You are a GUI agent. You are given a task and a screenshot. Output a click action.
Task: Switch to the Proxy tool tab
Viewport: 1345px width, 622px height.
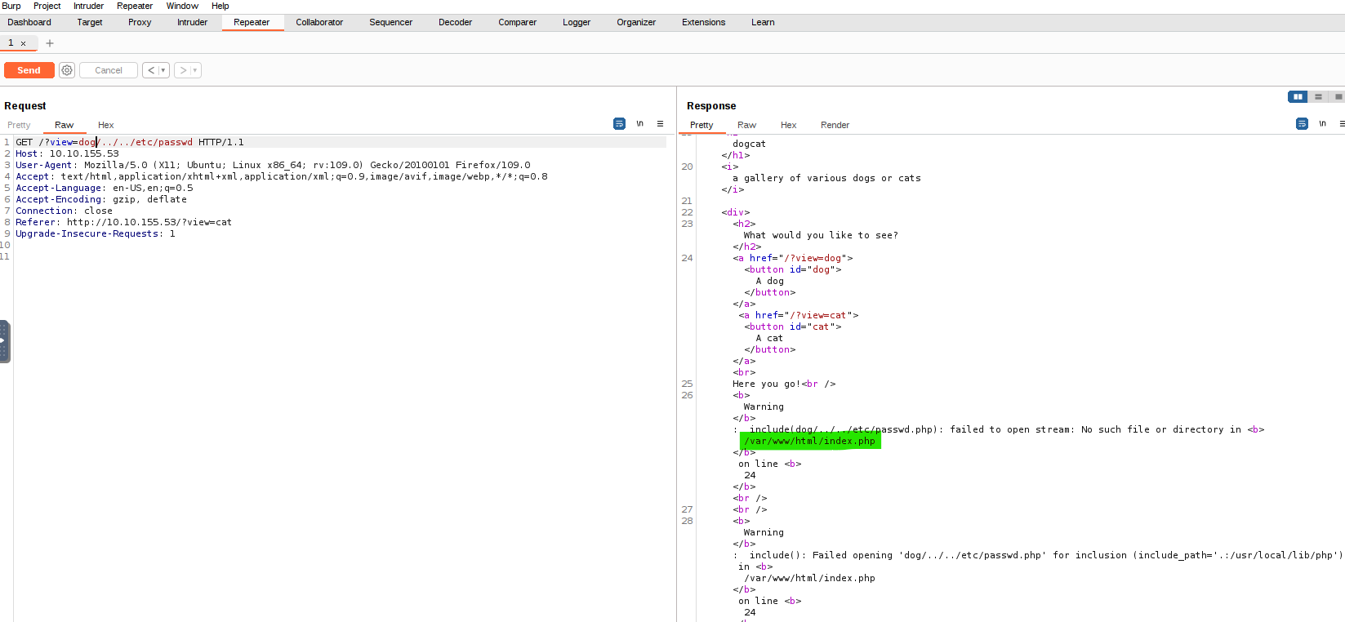(x=140, y=22)
